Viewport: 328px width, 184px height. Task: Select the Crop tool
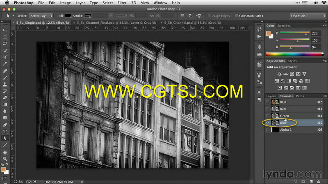[x=5, y=57]
